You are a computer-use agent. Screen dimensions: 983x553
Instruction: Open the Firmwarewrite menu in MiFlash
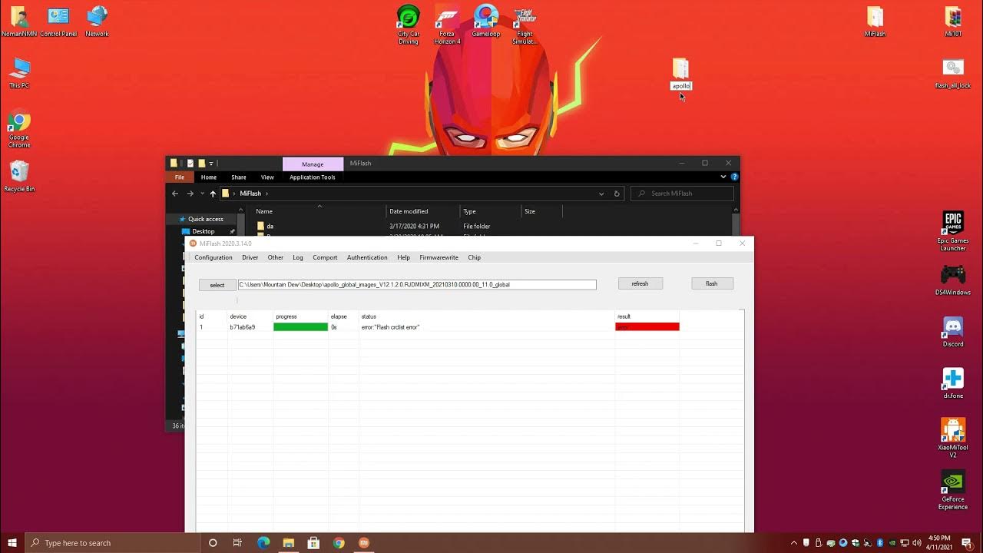tap(439, 257)
